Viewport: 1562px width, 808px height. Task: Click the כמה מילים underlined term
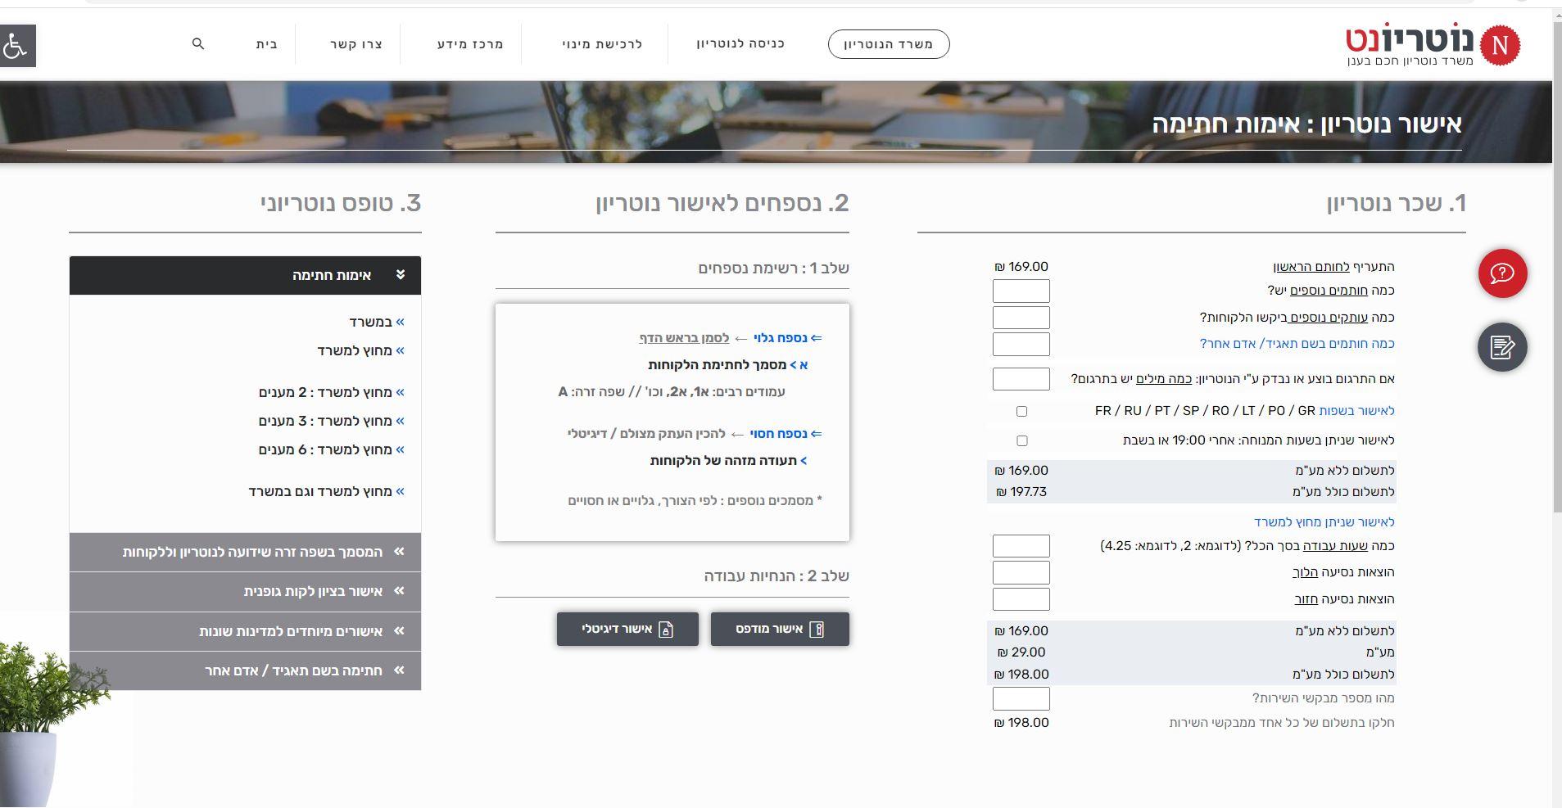pos(1164,379)
